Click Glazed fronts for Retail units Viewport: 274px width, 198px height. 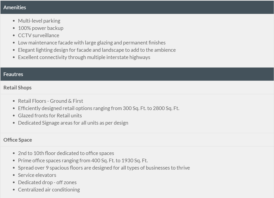pyautogui.click(x=50, y=115)
